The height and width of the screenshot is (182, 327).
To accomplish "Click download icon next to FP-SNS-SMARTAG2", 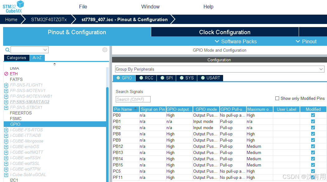I will coord(6,102).
